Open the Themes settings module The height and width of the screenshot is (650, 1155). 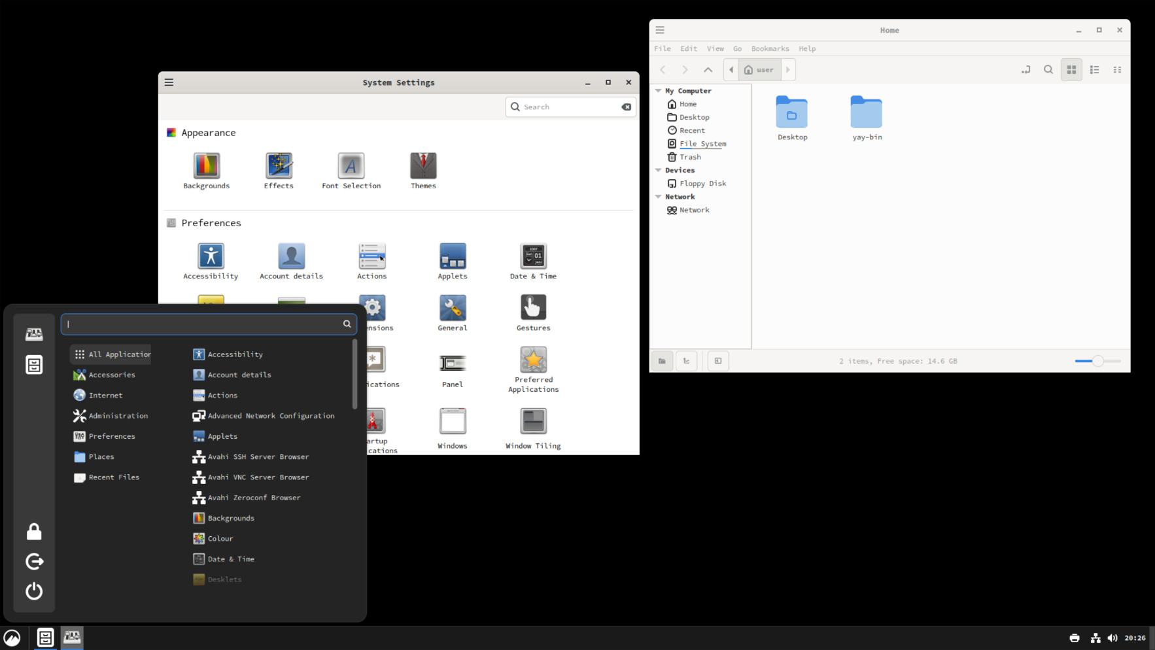[423, 167]
